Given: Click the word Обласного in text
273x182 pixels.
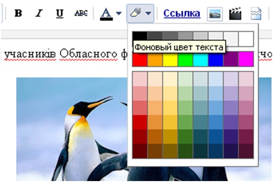Looking at the screenshot, I should [x=88, y=54].
